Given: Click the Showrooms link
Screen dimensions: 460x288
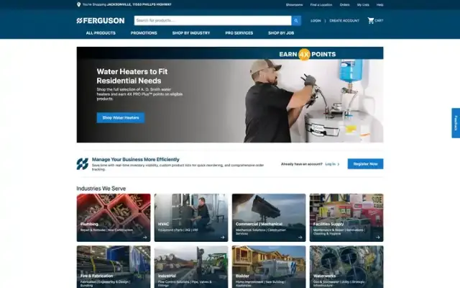Looking at the screenshot, I should point(294,5).
